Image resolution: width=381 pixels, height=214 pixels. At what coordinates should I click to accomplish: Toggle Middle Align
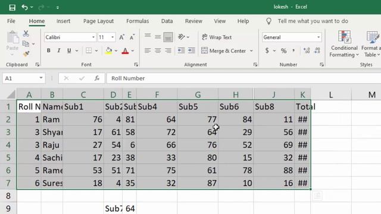(x=158, y=37)
